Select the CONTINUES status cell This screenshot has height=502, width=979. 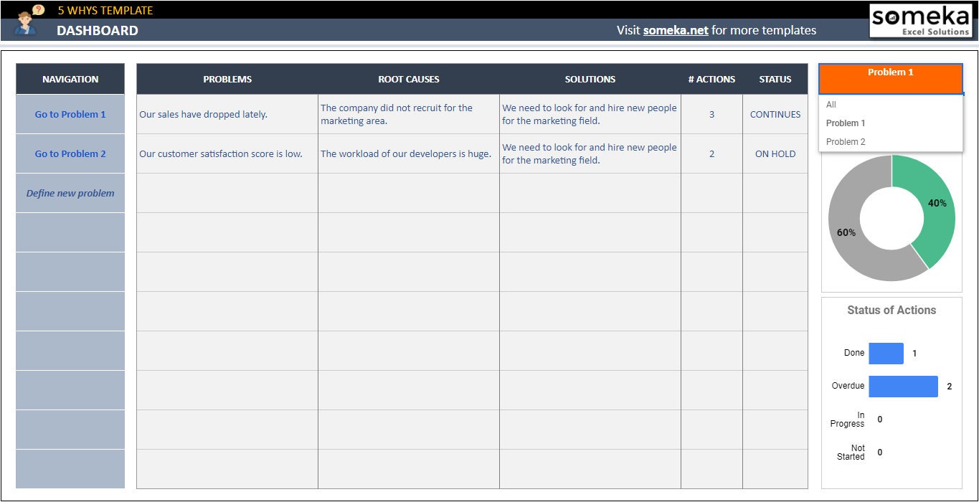(775, 114)
